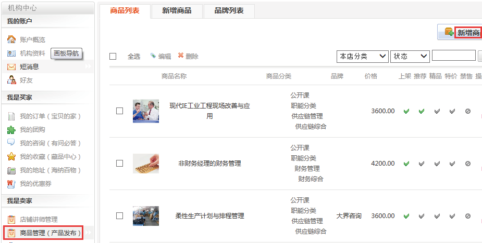The image size is (482, 243).
Task: Open 短消息 envelope icon in sidebar
Action: coord(11,66)
